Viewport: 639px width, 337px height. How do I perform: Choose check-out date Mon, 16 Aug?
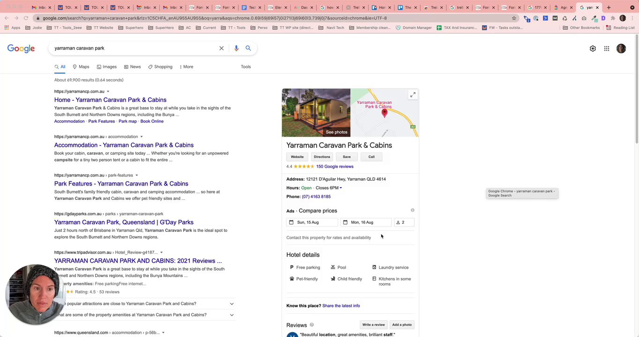click(366, 222)
